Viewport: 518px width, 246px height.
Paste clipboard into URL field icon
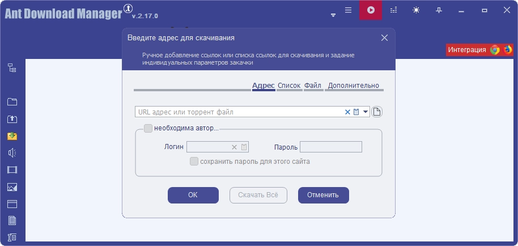tap(356, 112)
